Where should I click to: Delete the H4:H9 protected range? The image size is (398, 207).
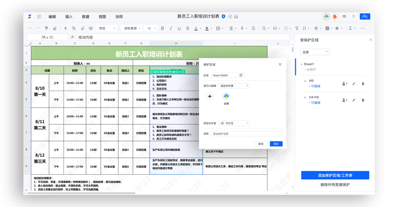click(x=363, y=100)
